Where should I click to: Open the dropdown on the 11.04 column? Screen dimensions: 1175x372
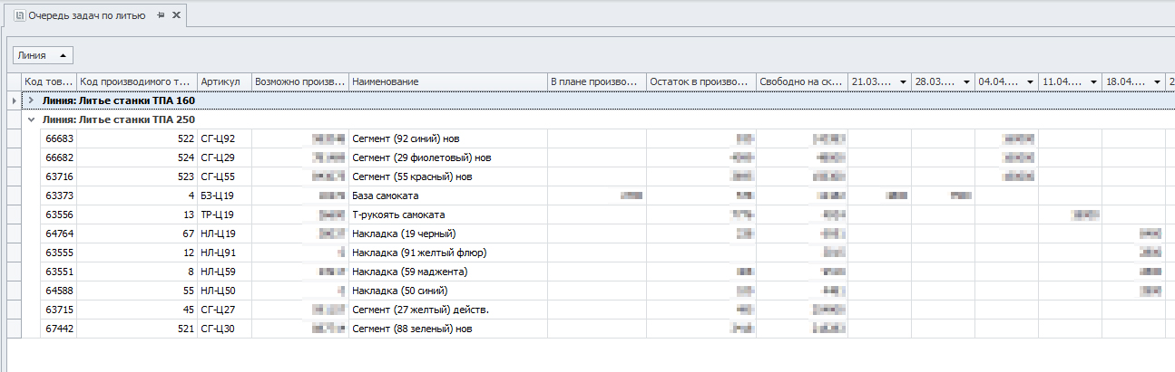pyautogui.click(x=1093, y=82)
